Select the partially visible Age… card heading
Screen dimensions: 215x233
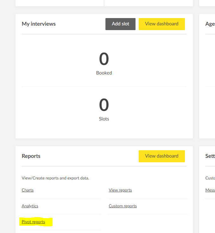click(x=210, y=24)
